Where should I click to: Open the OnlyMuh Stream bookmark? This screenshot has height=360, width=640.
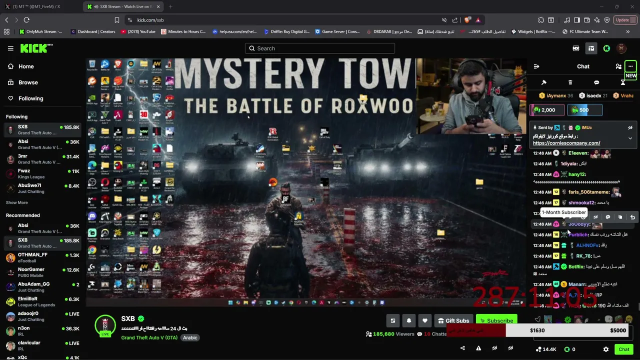(x=41, y=31)
